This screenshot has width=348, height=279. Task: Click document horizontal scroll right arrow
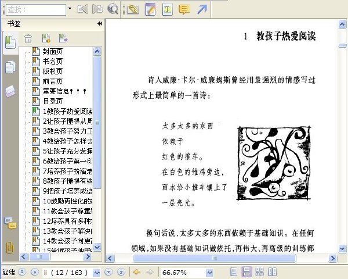pos(332,258)
